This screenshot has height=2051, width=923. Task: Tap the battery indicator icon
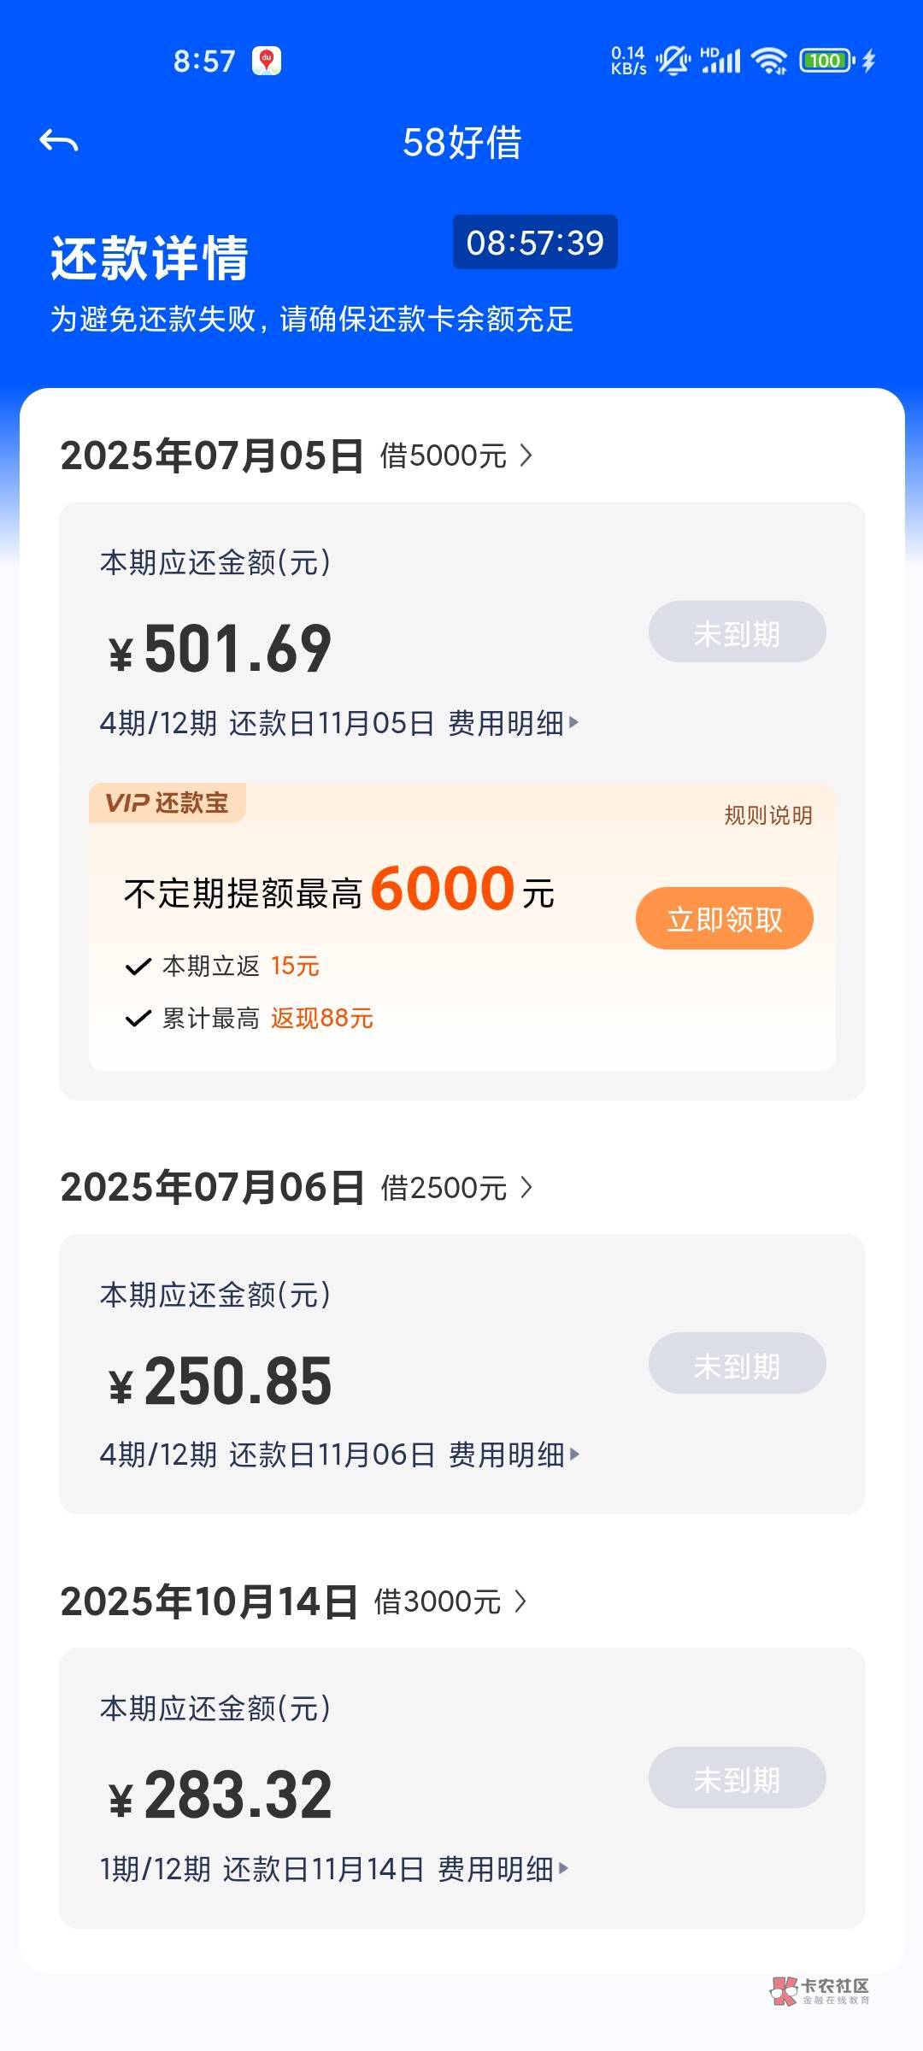pos(826,61)
